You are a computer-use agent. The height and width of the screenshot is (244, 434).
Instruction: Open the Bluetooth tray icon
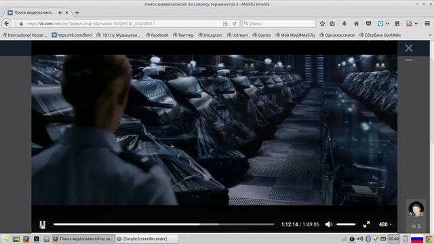point(368,239)
